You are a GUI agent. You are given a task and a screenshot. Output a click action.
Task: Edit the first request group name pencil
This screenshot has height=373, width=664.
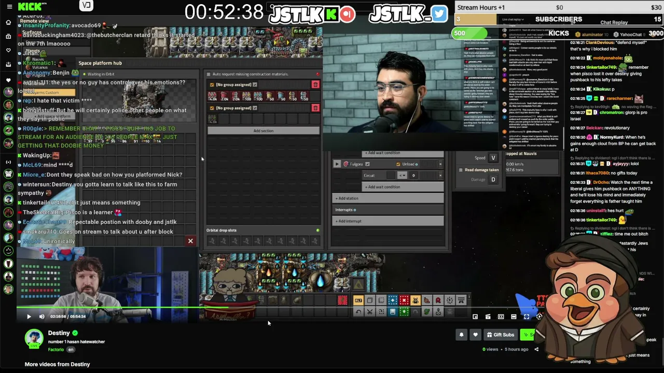255,84
